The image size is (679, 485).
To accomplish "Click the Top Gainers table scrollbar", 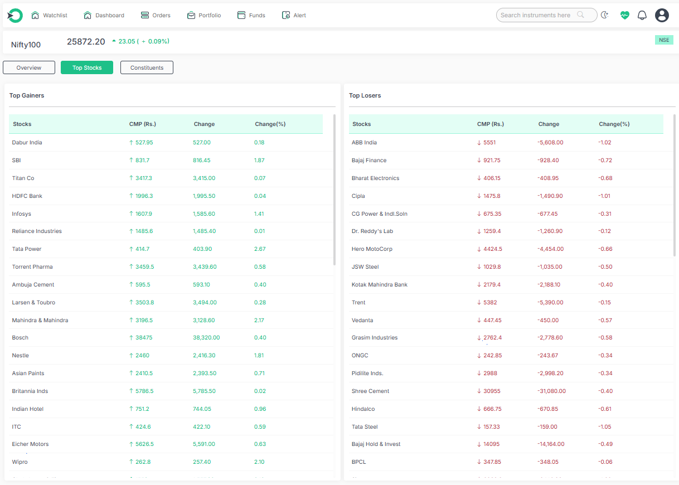I will pyautogui.click(x=334, y=190).
